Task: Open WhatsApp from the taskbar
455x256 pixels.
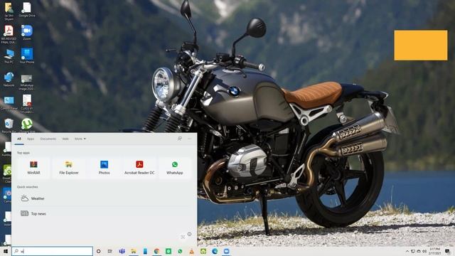Action: tap(180, 251)
